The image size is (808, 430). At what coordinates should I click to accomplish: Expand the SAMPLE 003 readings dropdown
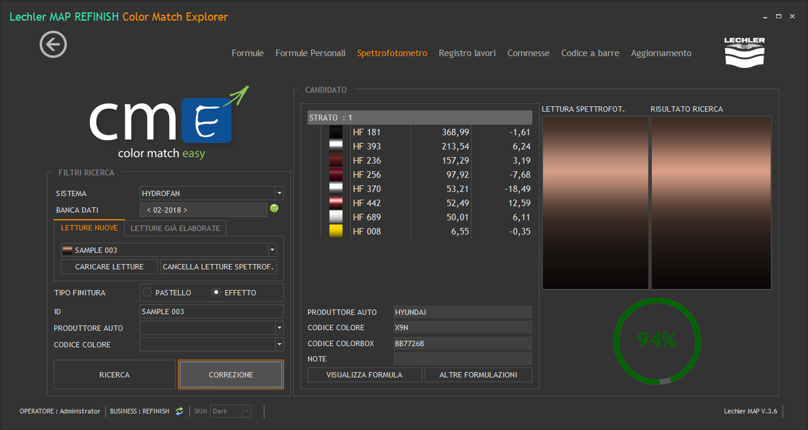272,250
